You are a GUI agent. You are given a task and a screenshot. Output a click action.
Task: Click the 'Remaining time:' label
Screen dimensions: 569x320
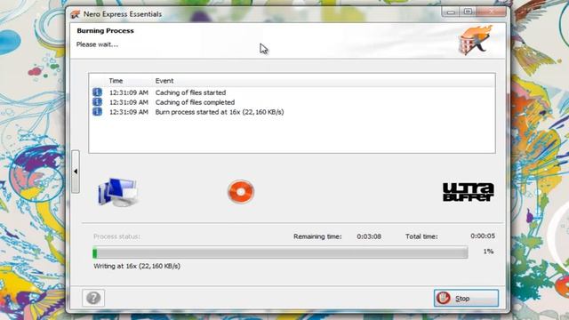(x=317, y=236)
